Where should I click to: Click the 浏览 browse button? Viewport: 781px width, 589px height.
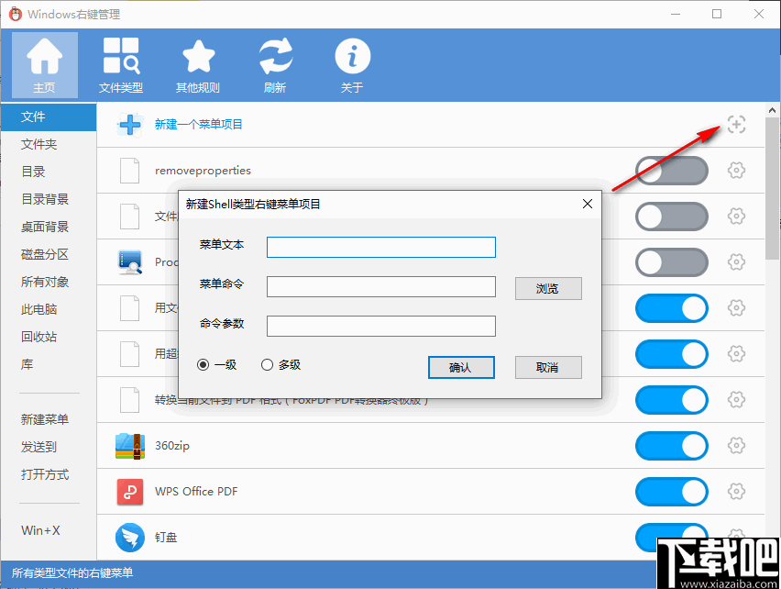pos(548,288)
